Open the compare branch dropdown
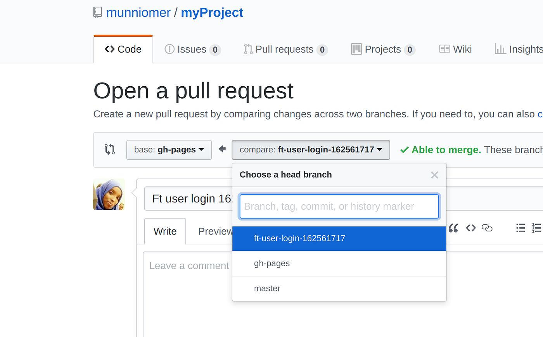543x337 pixels. (311, 150)
